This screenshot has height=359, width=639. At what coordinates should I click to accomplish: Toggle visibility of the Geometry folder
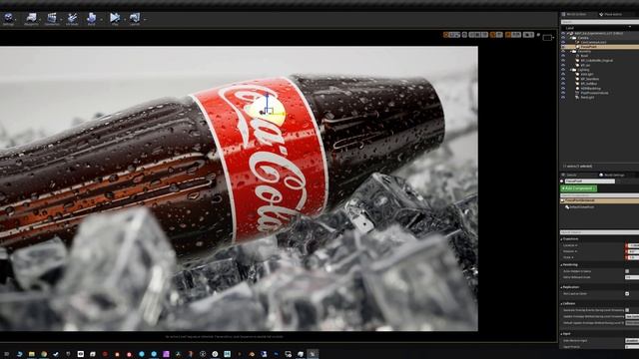point(563,51)
